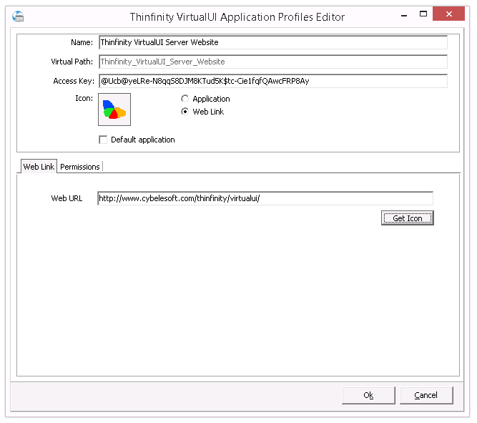Open the window system menu icon
The height and width of the screenshot is (423, 477).
point(18,16)
